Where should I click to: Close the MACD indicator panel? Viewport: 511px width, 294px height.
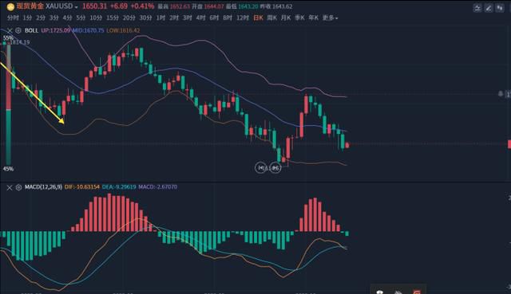pos(10,187)
